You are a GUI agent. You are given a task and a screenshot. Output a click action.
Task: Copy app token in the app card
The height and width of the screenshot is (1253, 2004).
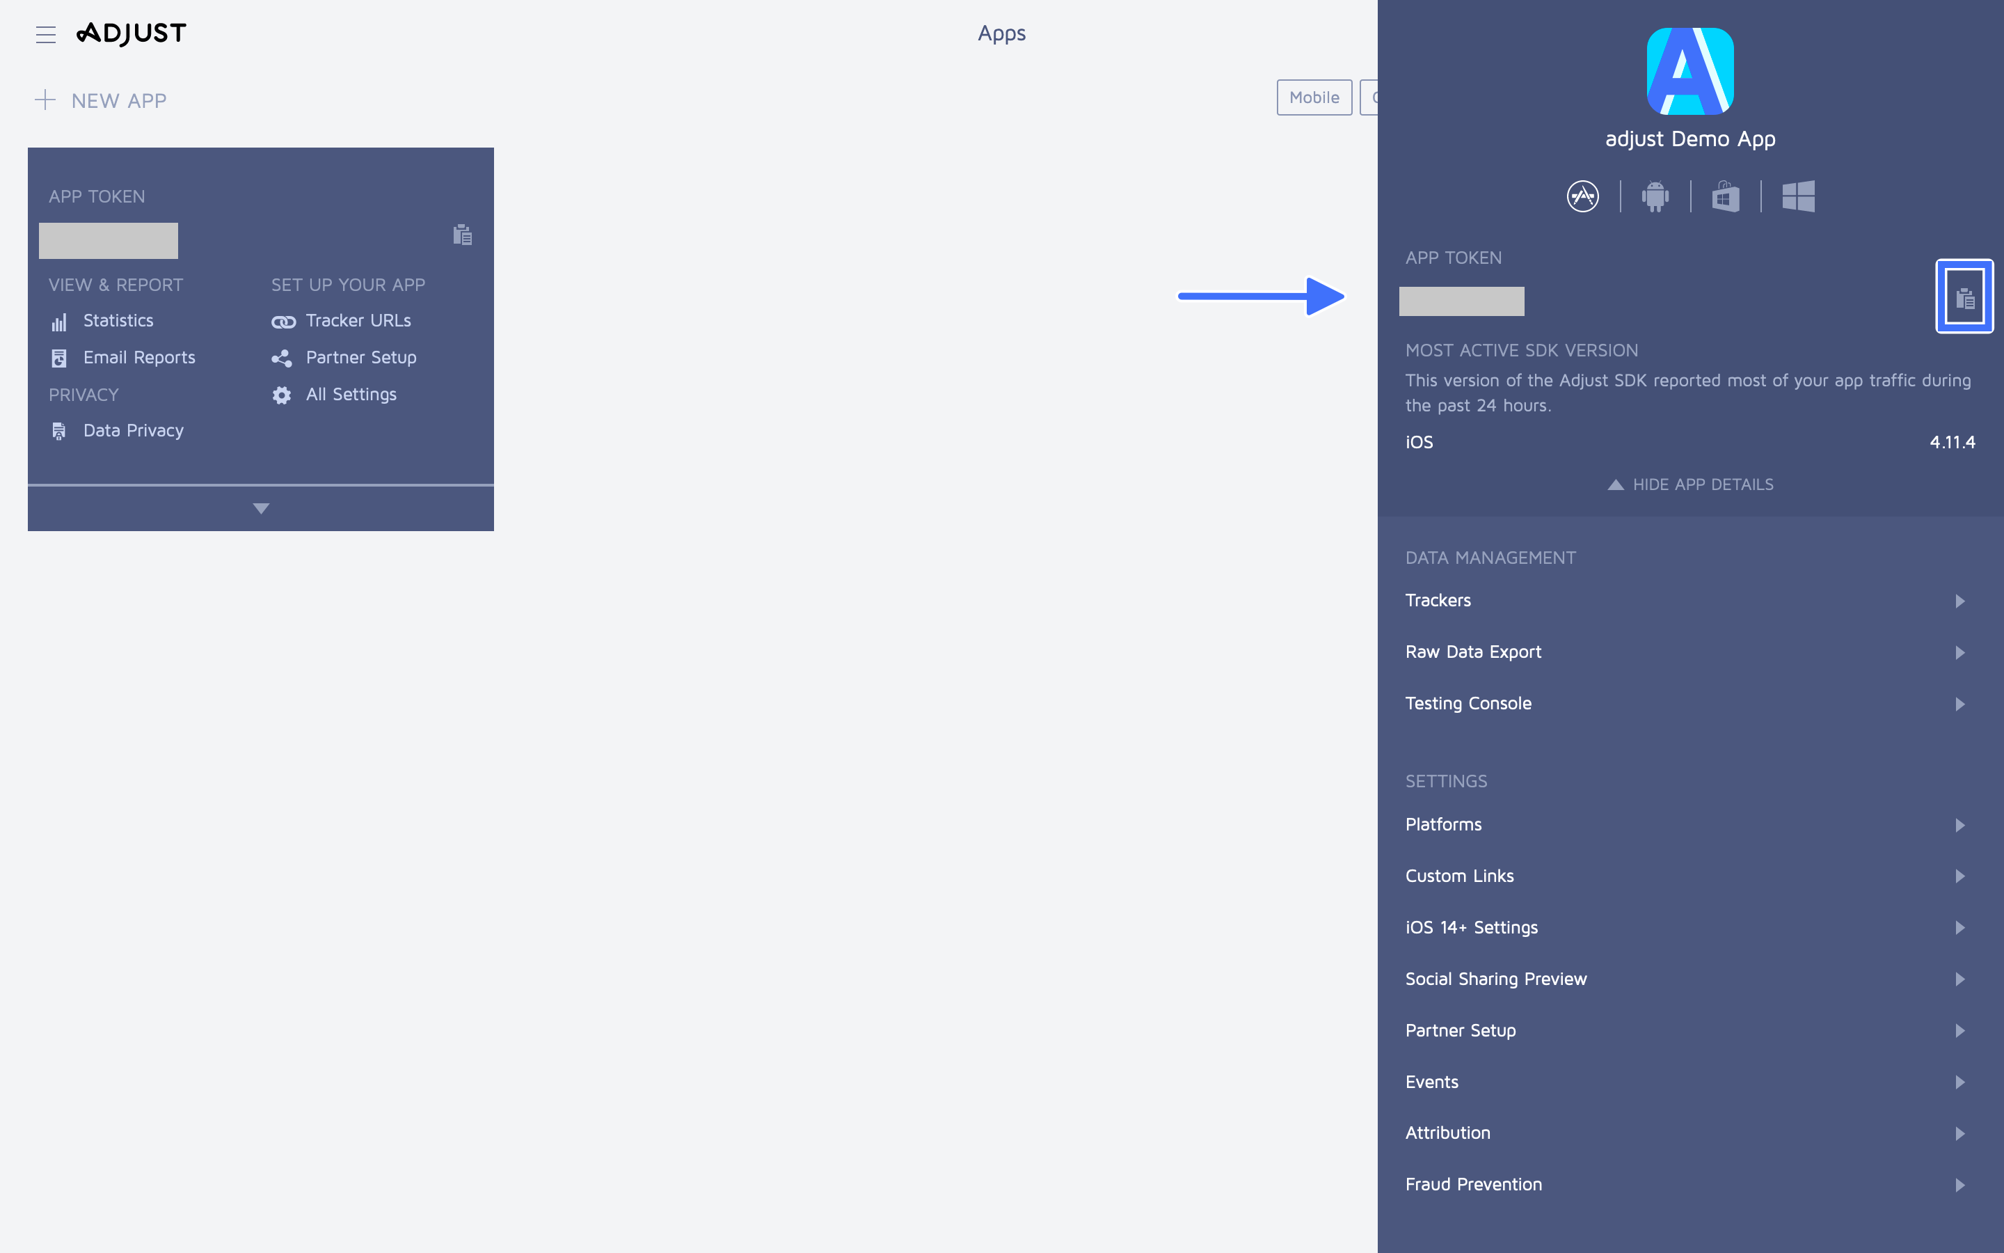[x=462, y=235]
